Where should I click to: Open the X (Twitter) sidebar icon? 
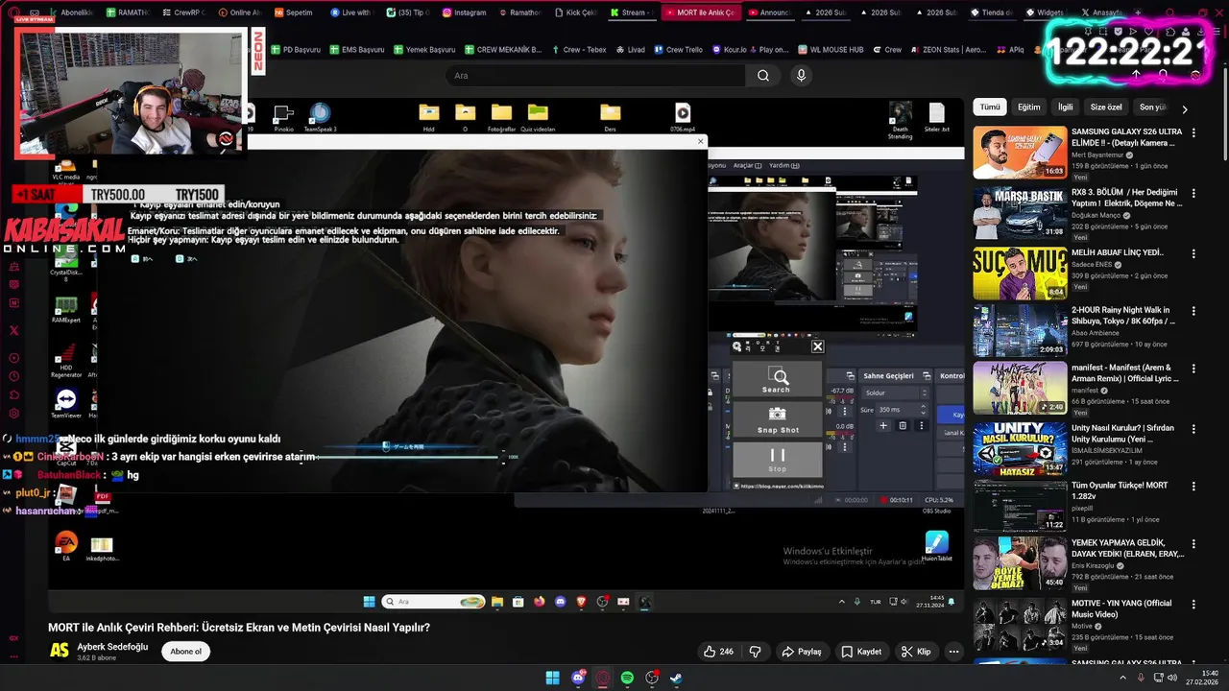13,330
